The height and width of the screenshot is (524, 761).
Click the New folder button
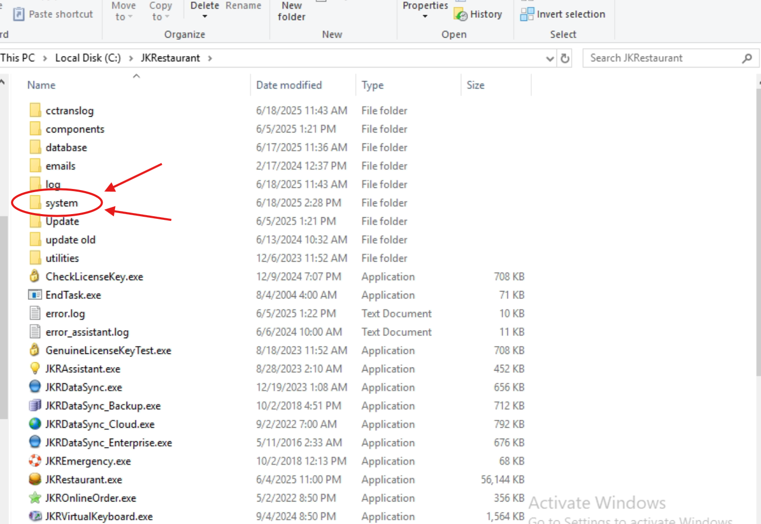pyautogui.click(x=291, y=11)
